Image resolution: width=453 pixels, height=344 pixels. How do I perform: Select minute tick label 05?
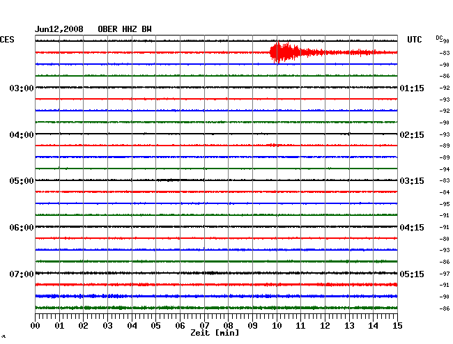(x=155, y=326)
